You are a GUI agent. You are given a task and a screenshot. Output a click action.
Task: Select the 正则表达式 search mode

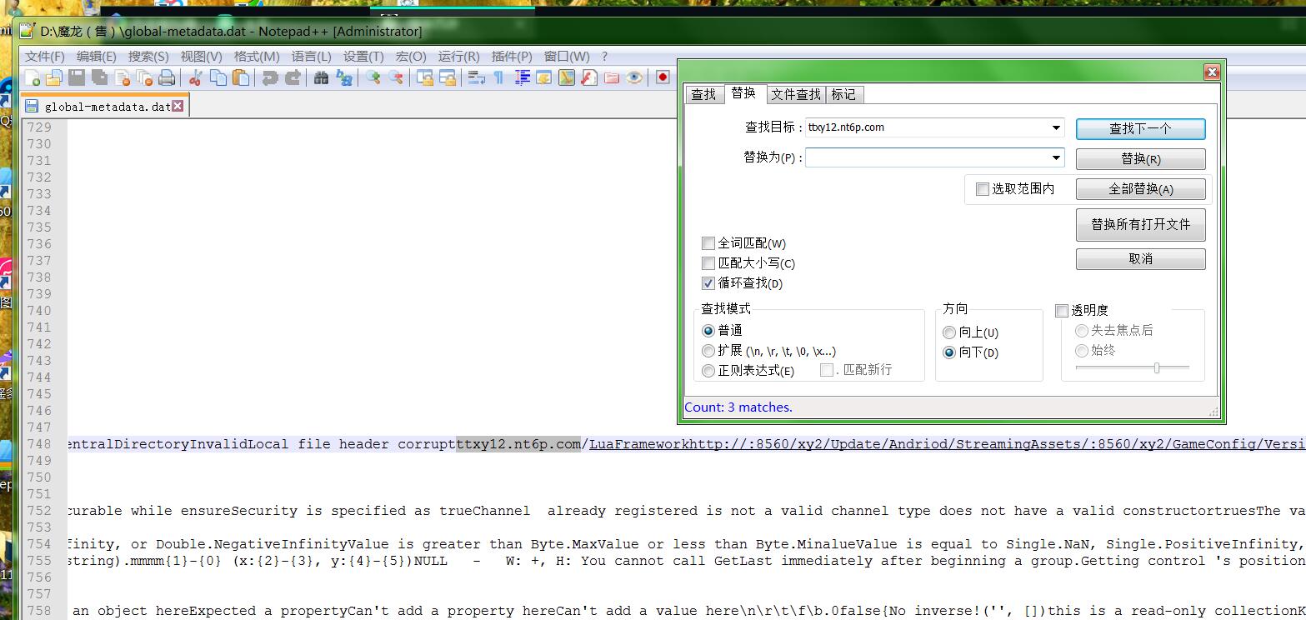708,371
